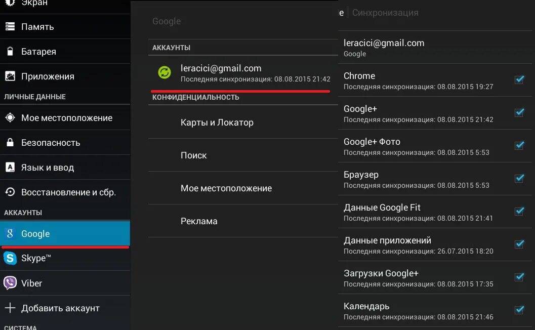The image size is (535, 330).
Task: Toggle Google+ Фото sync checkbox
Action: [x=519, y=145]
